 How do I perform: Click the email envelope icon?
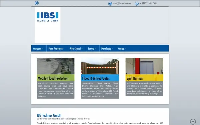pyautogui.click(x=110, y=4)
